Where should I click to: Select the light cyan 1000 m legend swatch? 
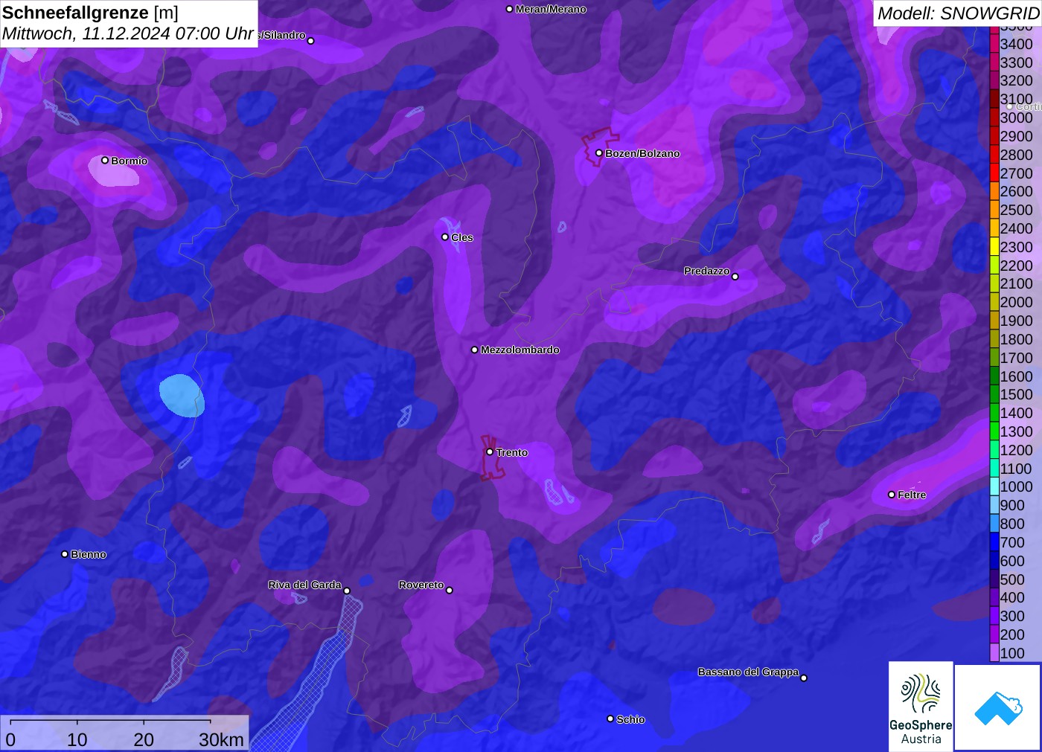click(x=994, y=486)
